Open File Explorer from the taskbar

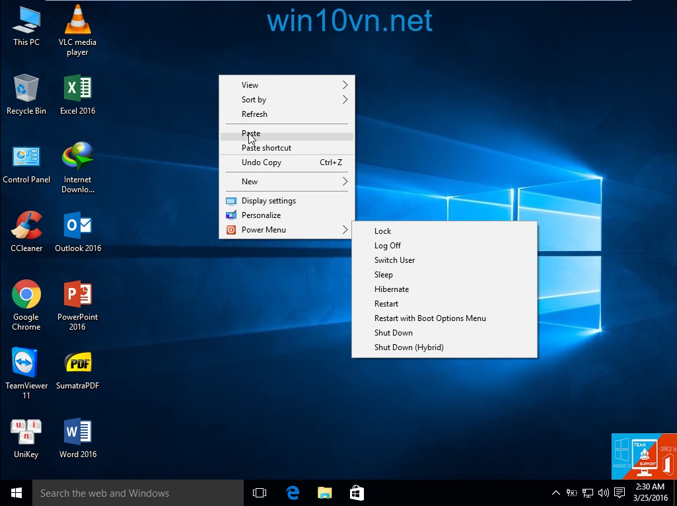pyautogui.click(x=324, y=492)
